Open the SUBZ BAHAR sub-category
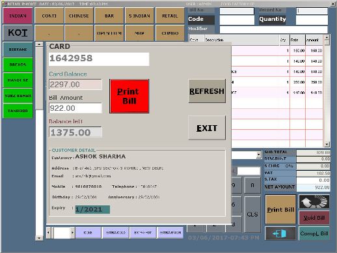Screen dimensions: 337x253 (x=18, y=96)
